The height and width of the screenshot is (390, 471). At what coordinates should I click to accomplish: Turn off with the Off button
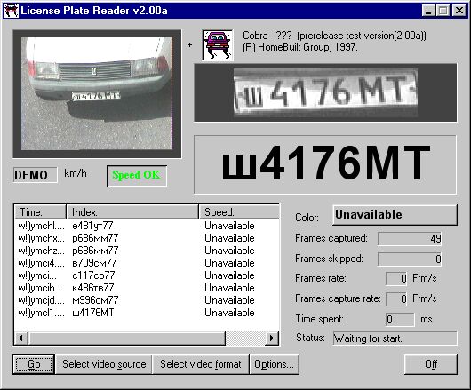431,364
